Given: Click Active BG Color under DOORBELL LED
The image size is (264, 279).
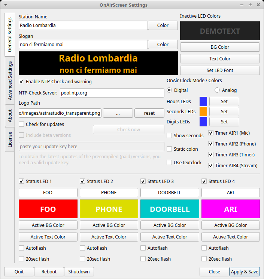Looking at the screenshot, I should [170, 225].
